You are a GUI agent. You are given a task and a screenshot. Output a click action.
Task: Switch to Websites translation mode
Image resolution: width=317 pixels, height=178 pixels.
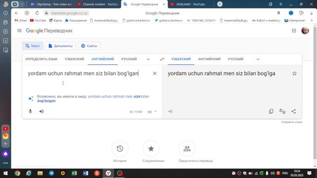coord(89,46)
